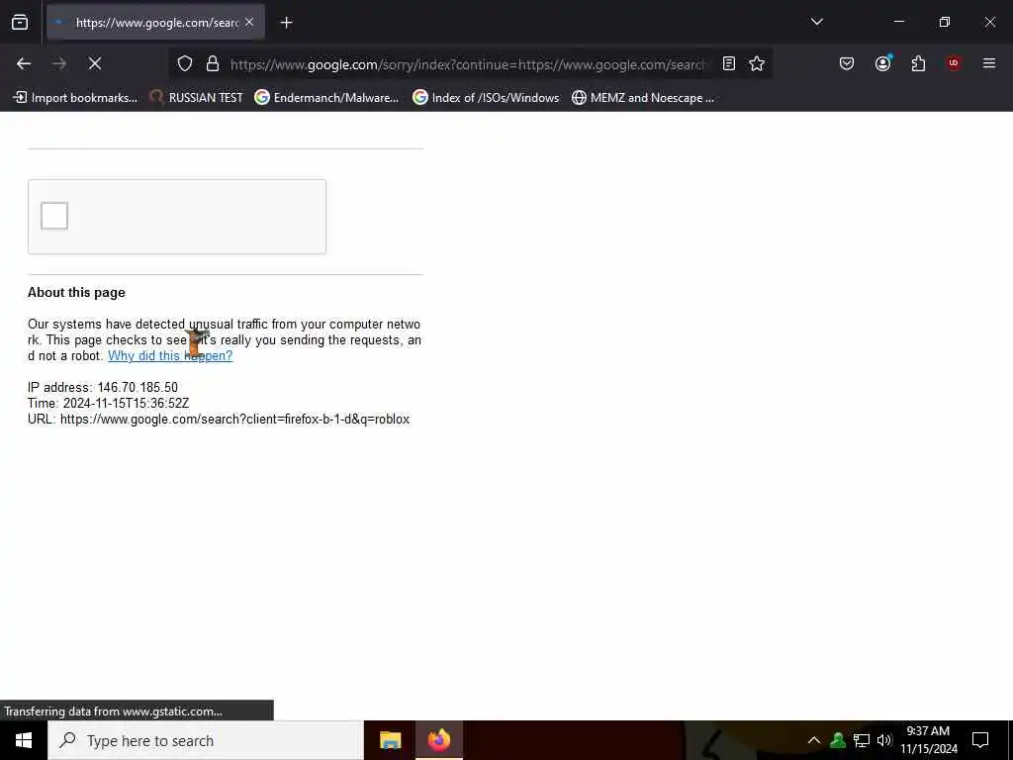Image resolution: width=1013 pixels, height=760 pixels.
Task: Open a new tab with plus button
Action: [x=286, y=23]
